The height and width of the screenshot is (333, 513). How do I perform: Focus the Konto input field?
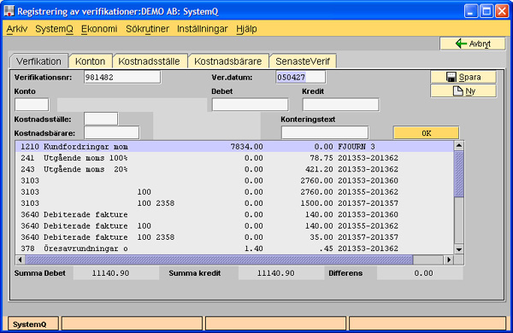pyautogui.click(x=32, y=105)
